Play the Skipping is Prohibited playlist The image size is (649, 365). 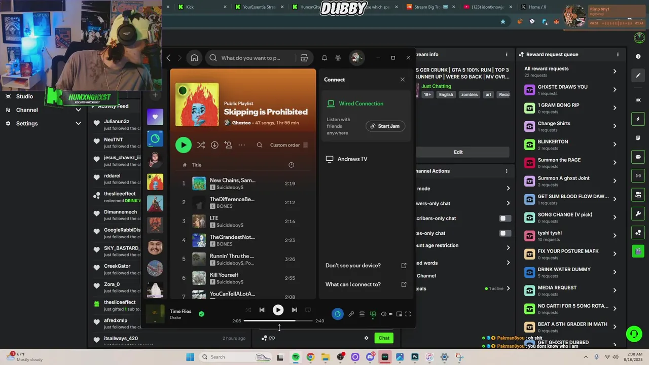point(184,145)
